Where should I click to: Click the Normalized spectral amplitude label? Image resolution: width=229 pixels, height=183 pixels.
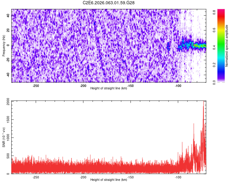(227, 46)
